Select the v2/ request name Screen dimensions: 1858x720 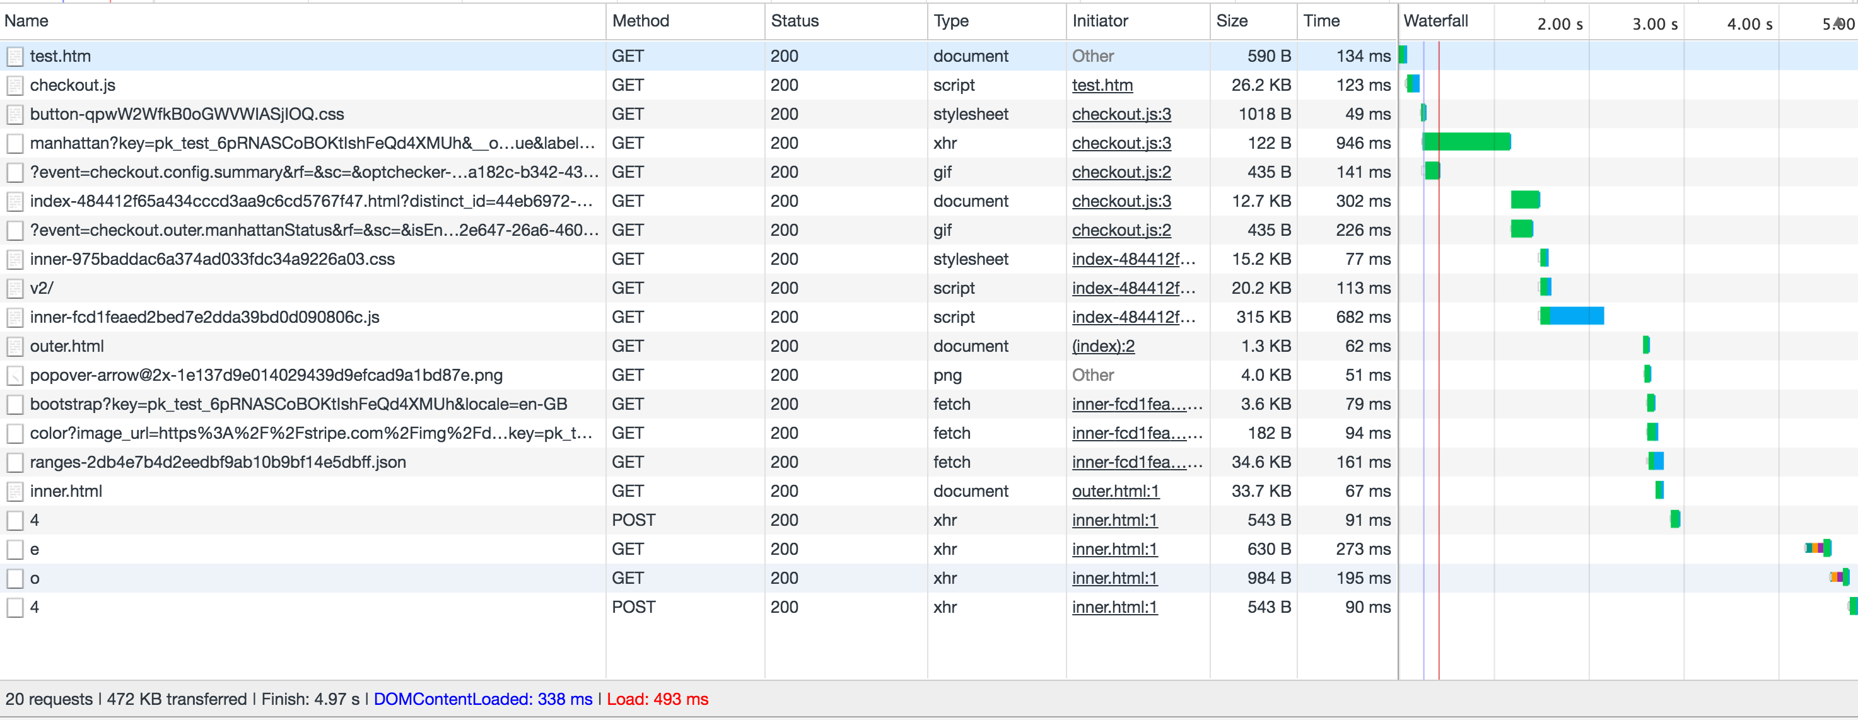pyautogui.click(x=41, y=288)
